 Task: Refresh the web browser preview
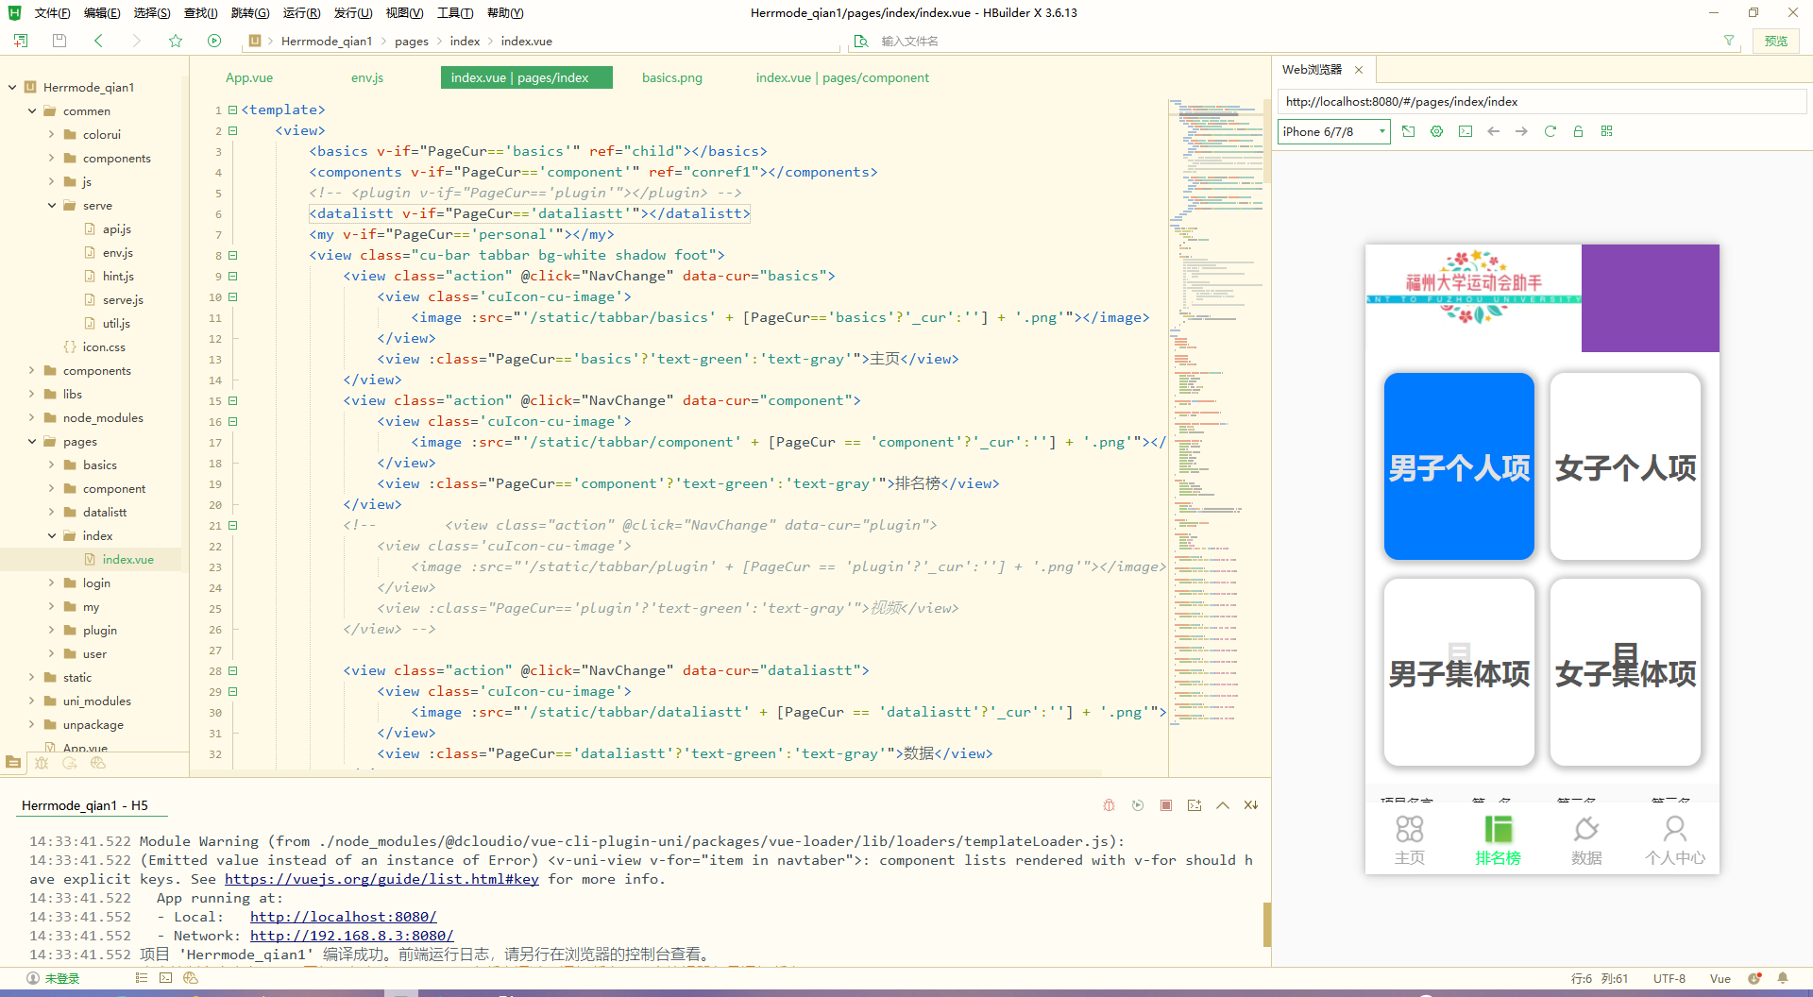pos(1550,131)
